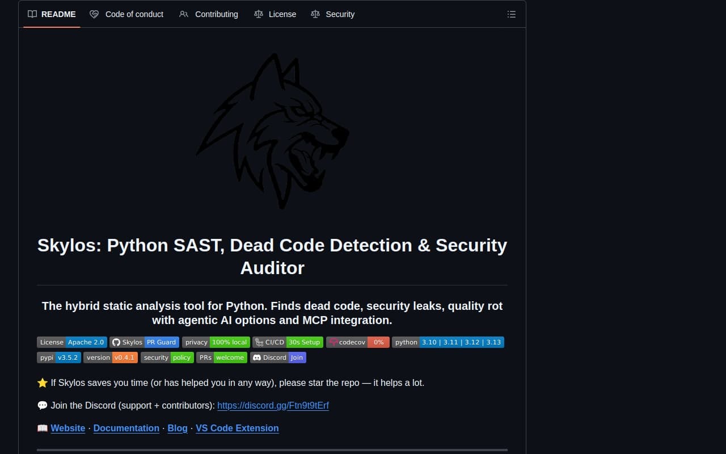Screen dimensions: 726x454
Task: Open the discord.gg invite link
Action: (x=273, y=406)
